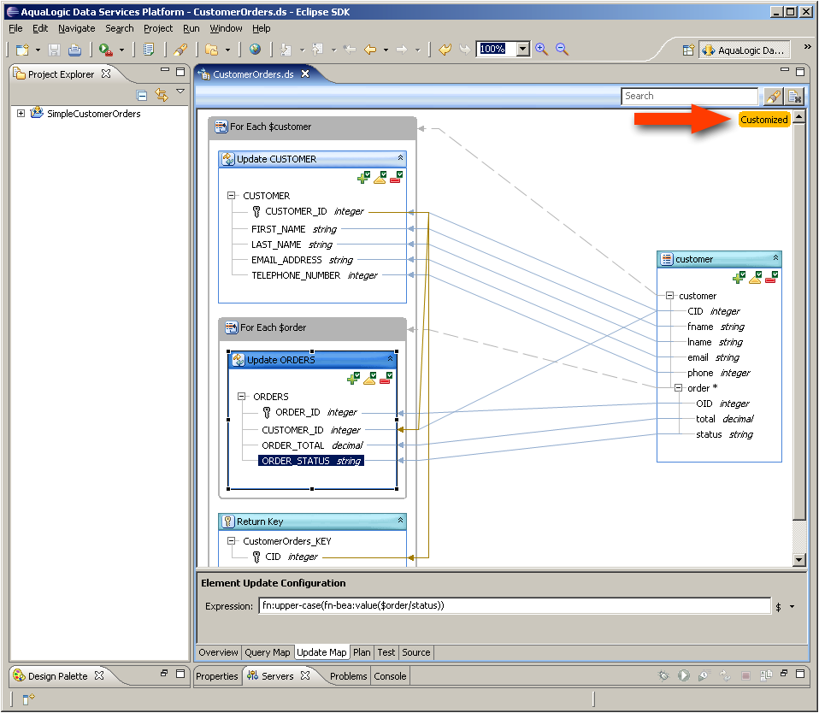Toggle create icon in customer block
This screenshot has width=819, height=713.
(x=739, y=277)
